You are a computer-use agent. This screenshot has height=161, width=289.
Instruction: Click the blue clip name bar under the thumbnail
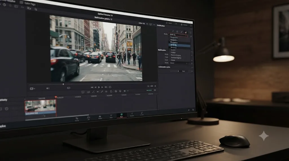coord(40,113)
